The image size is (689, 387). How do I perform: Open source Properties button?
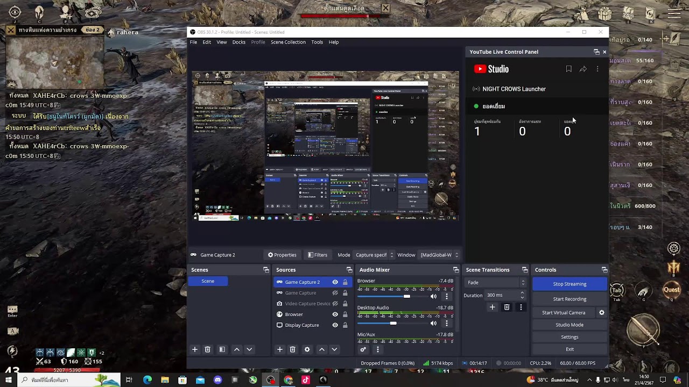pyautogui.click(x=282, y=255)
